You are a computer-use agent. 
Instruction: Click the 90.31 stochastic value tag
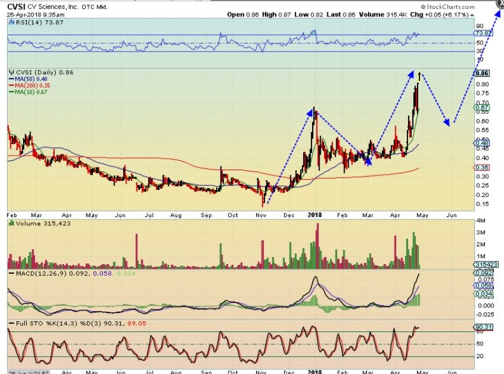[x=482, y=327]
